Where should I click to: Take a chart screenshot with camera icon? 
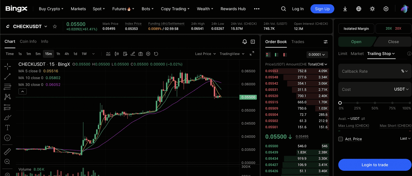tap(141, 54)
